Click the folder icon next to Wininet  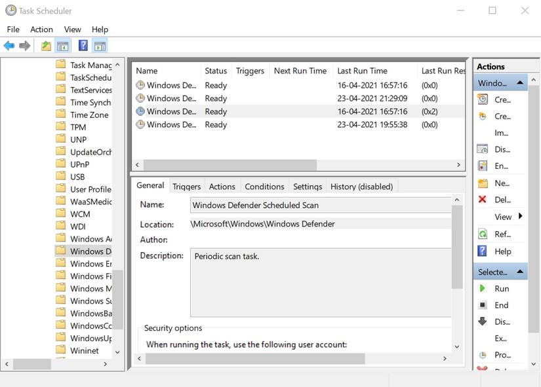[x=61, y=350]
